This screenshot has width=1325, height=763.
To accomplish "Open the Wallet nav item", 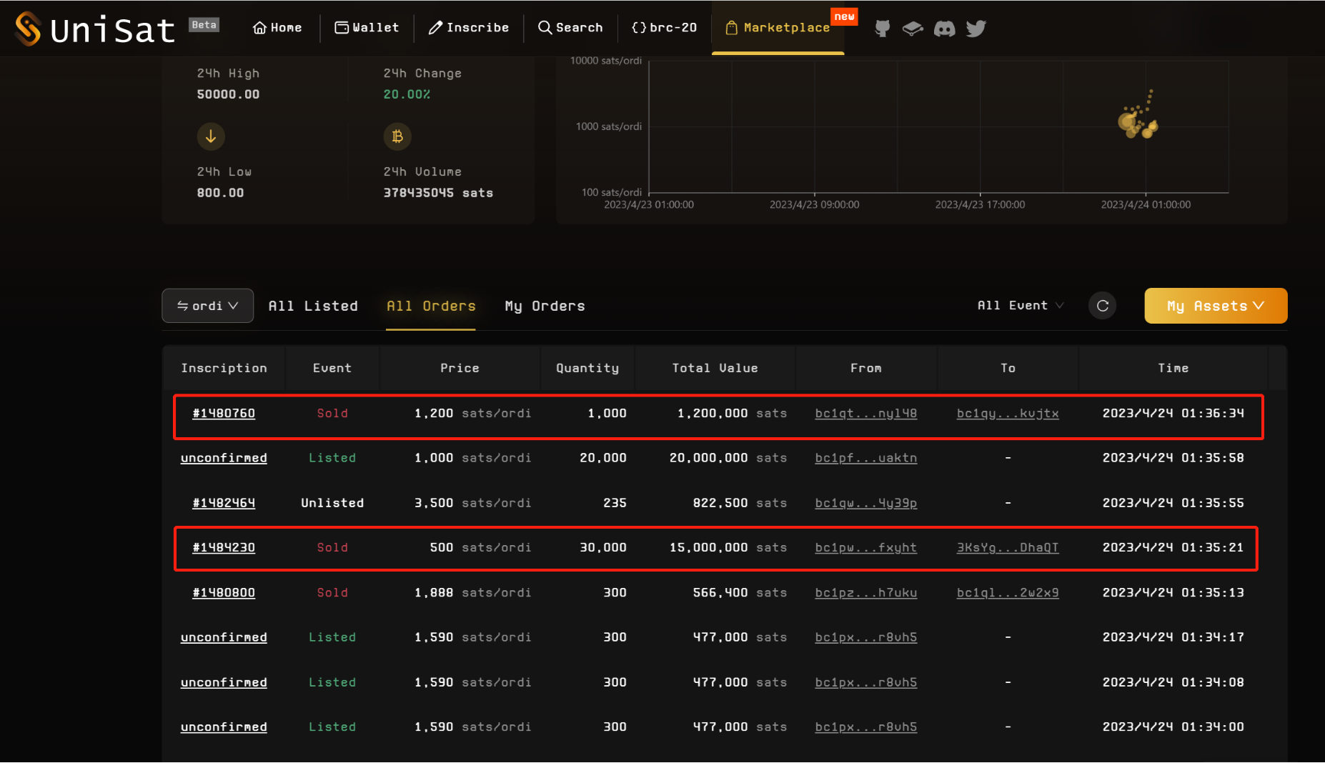I will click(367, 28).
